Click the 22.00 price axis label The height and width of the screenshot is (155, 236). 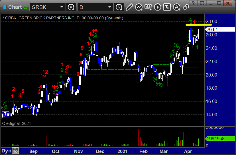pyautogui.click(x=211, y=61)
